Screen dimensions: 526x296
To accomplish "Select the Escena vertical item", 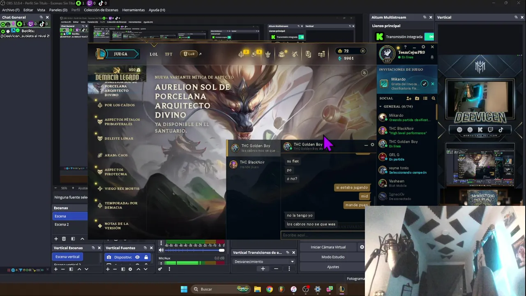I will 68,257.
